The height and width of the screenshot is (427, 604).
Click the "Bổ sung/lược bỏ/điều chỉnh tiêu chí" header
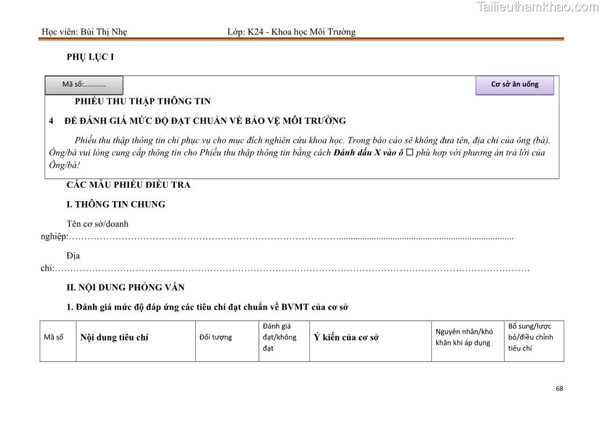(530, 337)
